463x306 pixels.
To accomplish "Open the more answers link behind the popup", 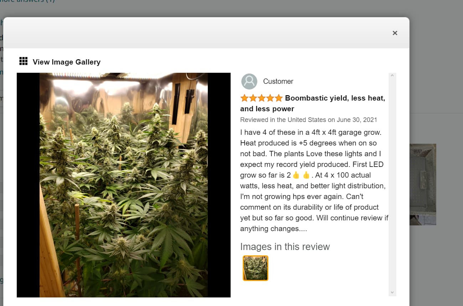I will pyautogui.click(x=27, y=1).
